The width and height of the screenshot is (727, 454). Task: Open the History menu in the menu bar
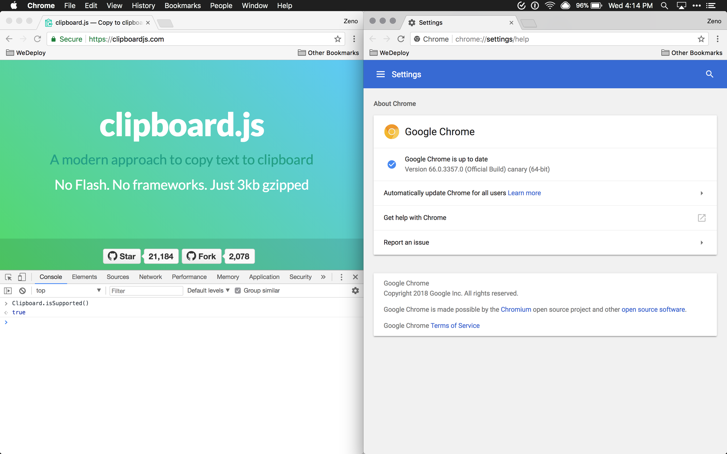[x=143, y=5]
